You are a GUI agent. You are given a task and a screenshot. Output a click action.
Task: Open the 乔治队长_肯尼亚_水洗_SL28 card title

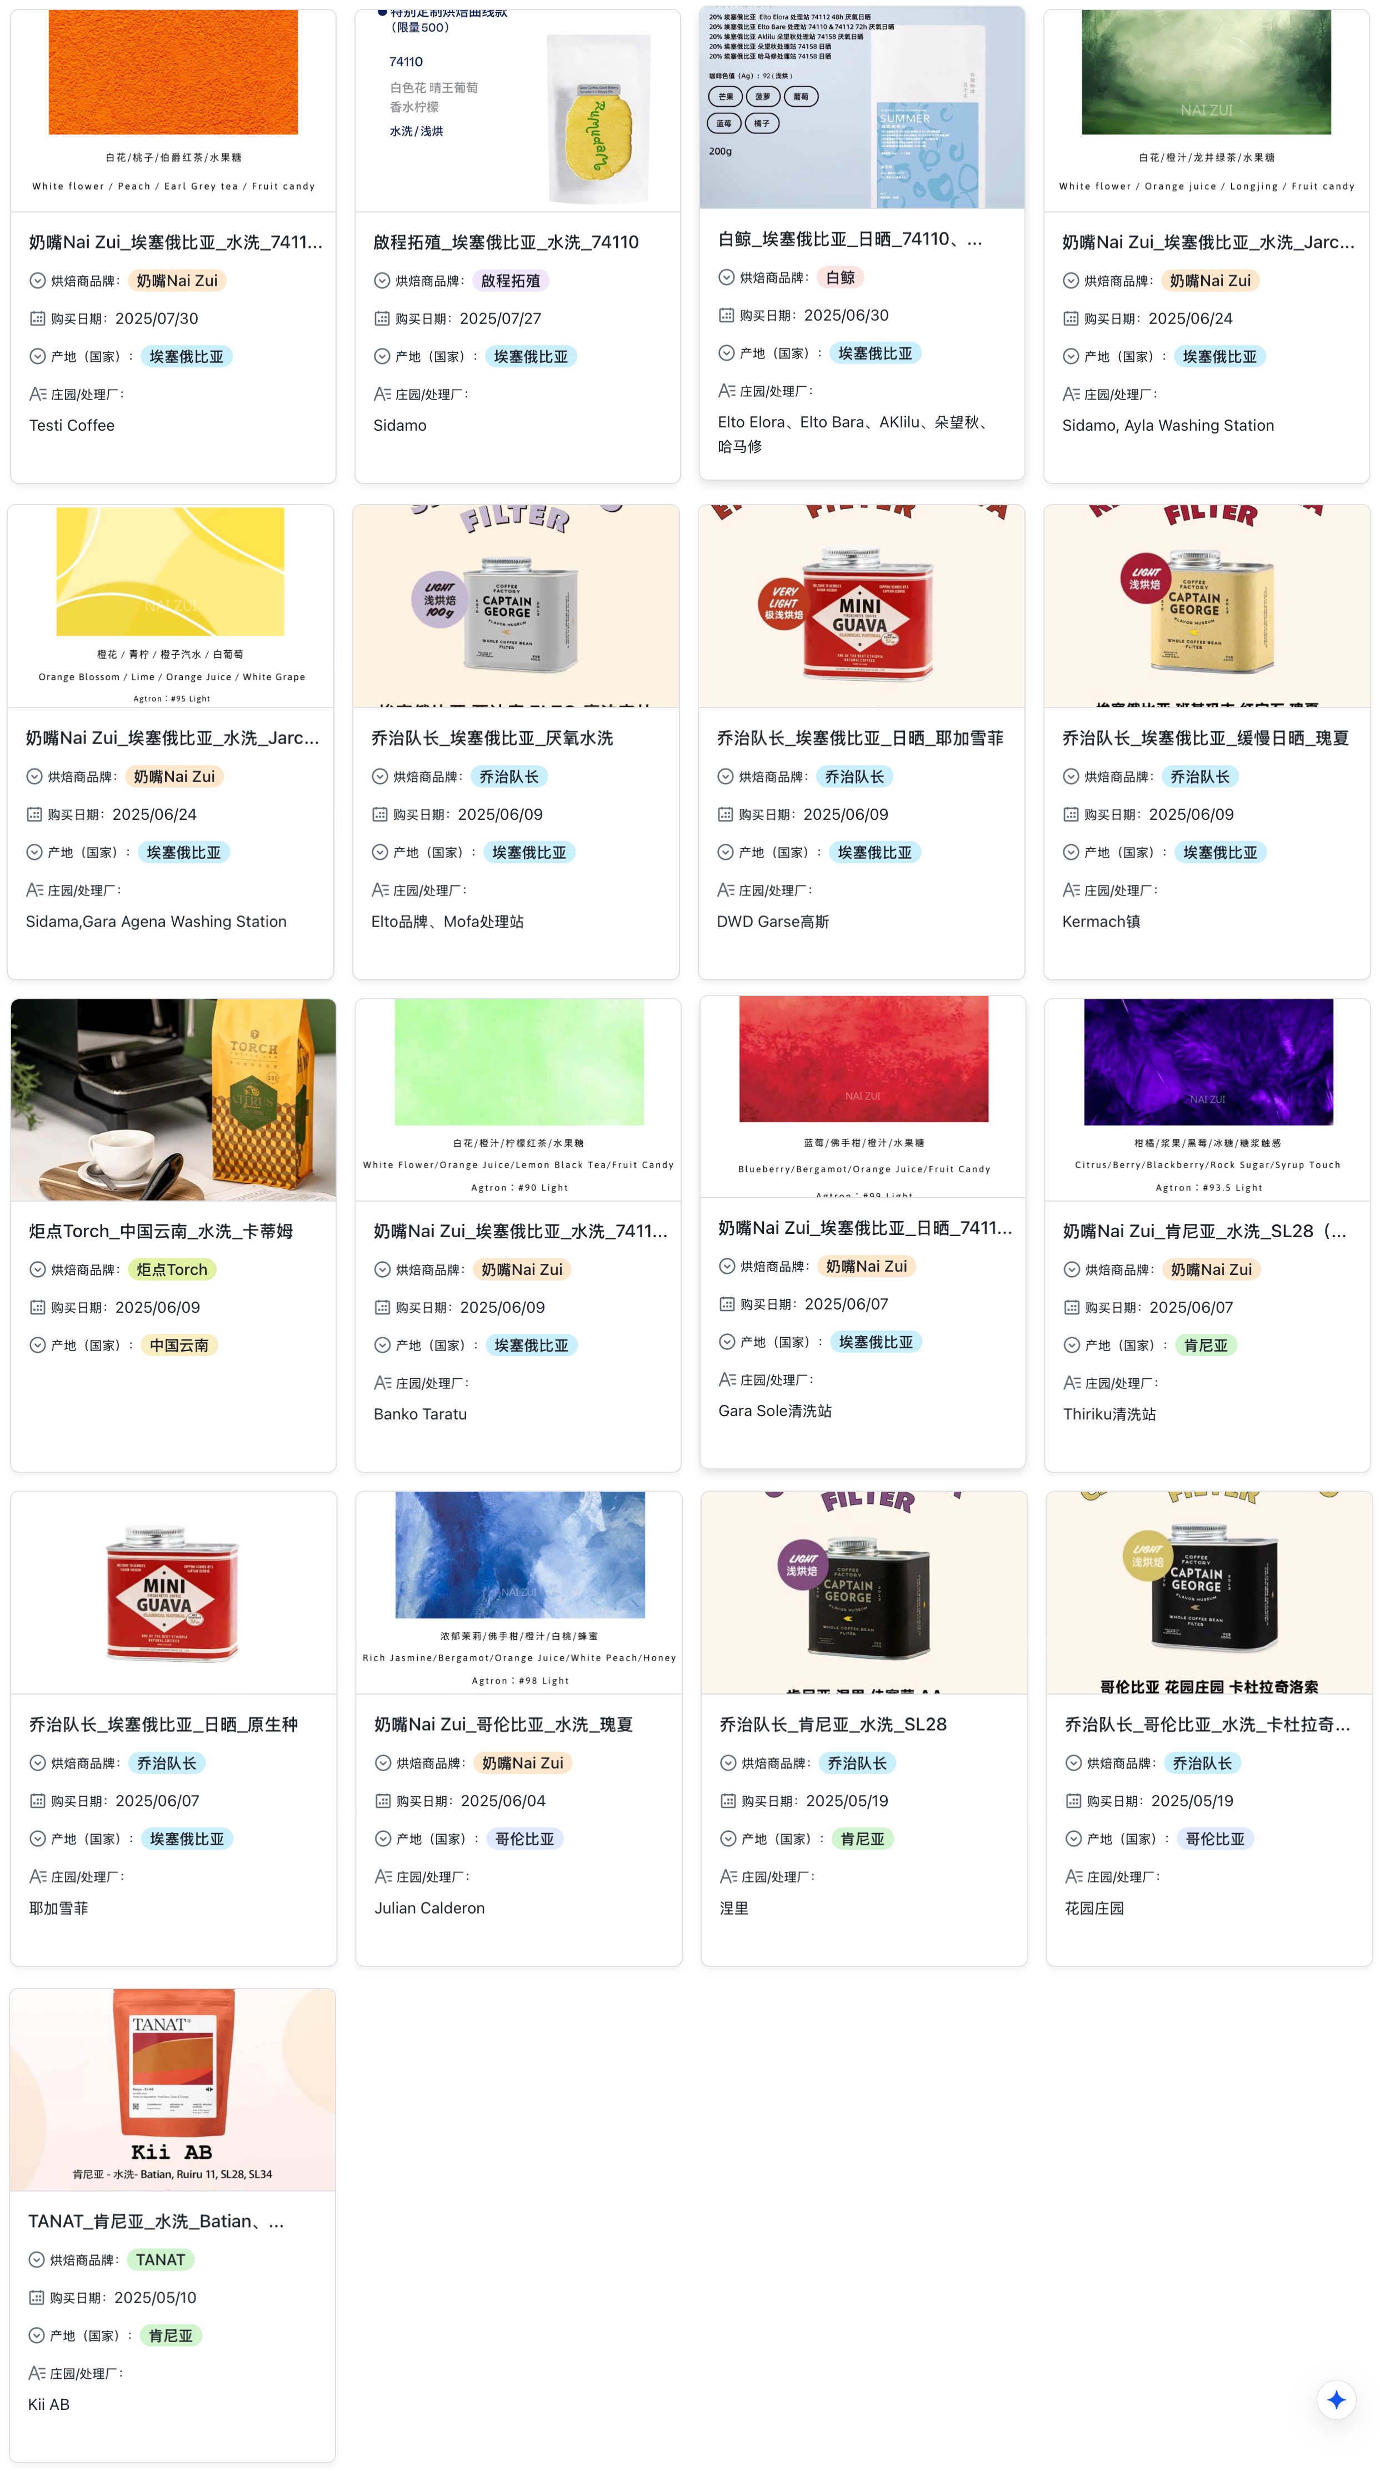[x=832, y=1723]
